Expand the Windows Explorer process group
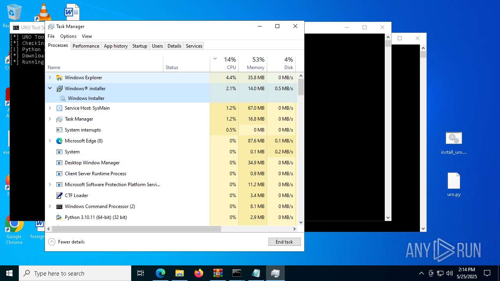The image size is (500, 281). [x=50, y=78]
